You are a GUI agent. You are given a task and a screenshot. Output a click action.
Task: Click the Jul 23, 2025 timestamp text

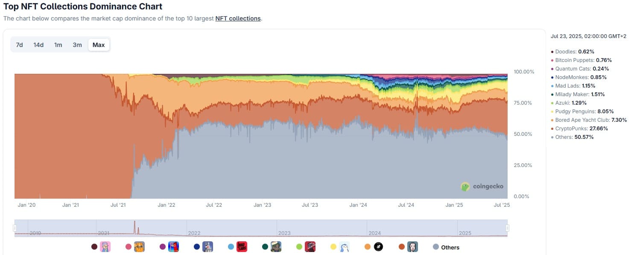[589, 37]
